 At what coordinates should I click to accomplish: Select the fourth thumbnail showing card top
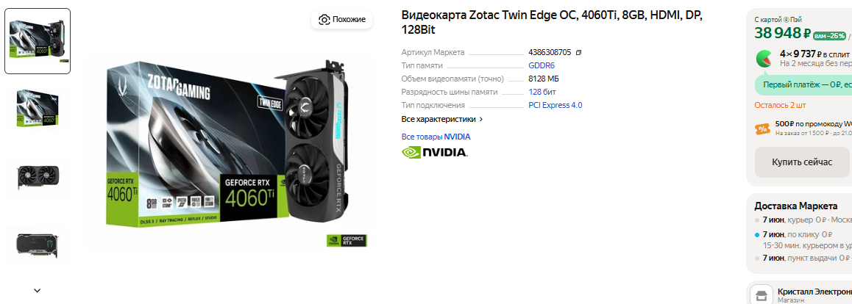[x=38, y=245]
